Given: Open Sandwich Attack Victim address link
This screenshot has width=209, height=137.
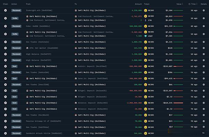Looking at the screenshot, I should pos(44,133).
